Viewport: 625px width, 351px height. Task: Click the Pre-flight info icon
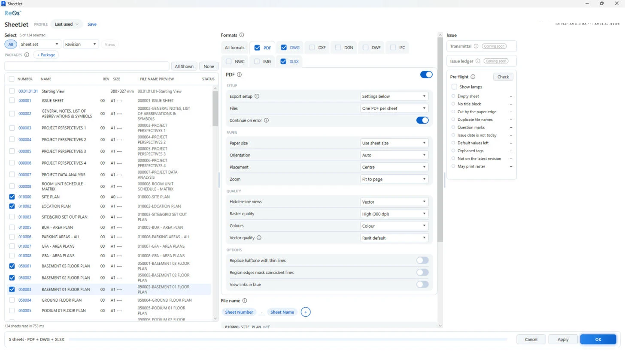point(473,77)
